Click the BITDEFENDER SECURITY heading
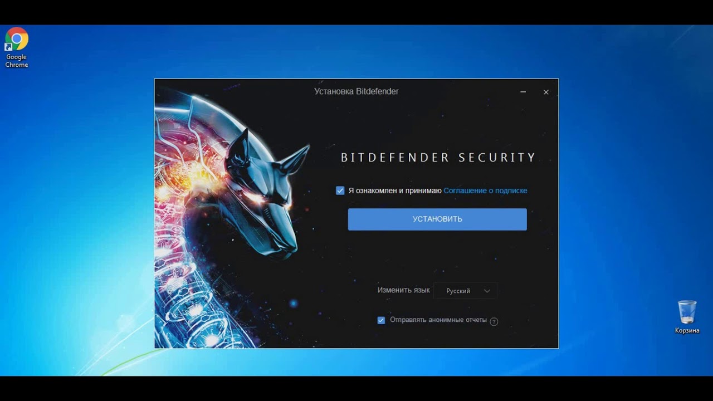 [x=438, y=158]
